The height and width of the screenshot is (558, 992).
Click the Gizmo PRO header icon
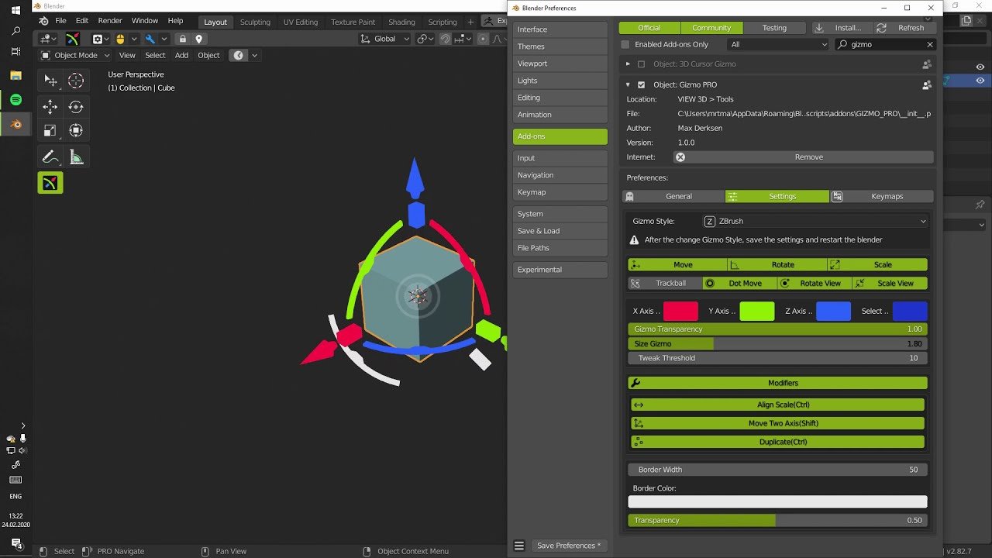[72, 39]
